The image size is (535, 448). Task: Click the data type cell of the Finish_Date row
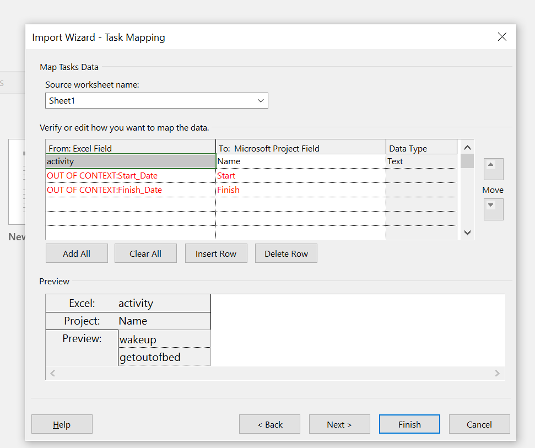pyautogui.click(x=421, y=190)
